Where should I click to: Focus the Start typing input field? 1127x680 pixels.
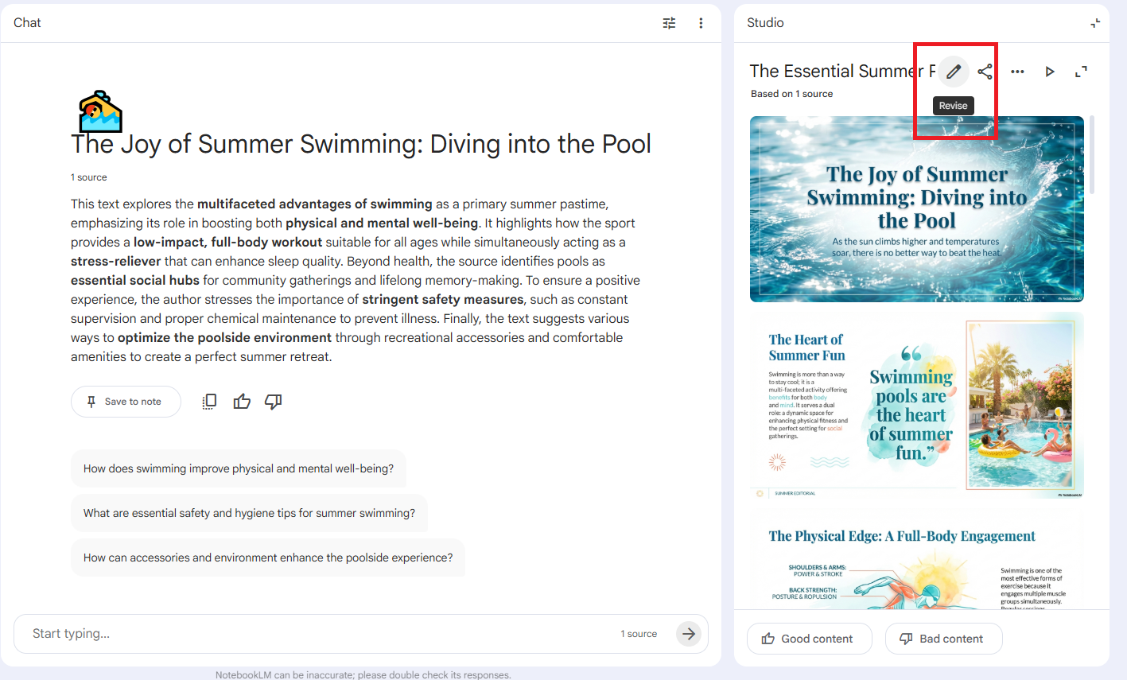point(318,634)
